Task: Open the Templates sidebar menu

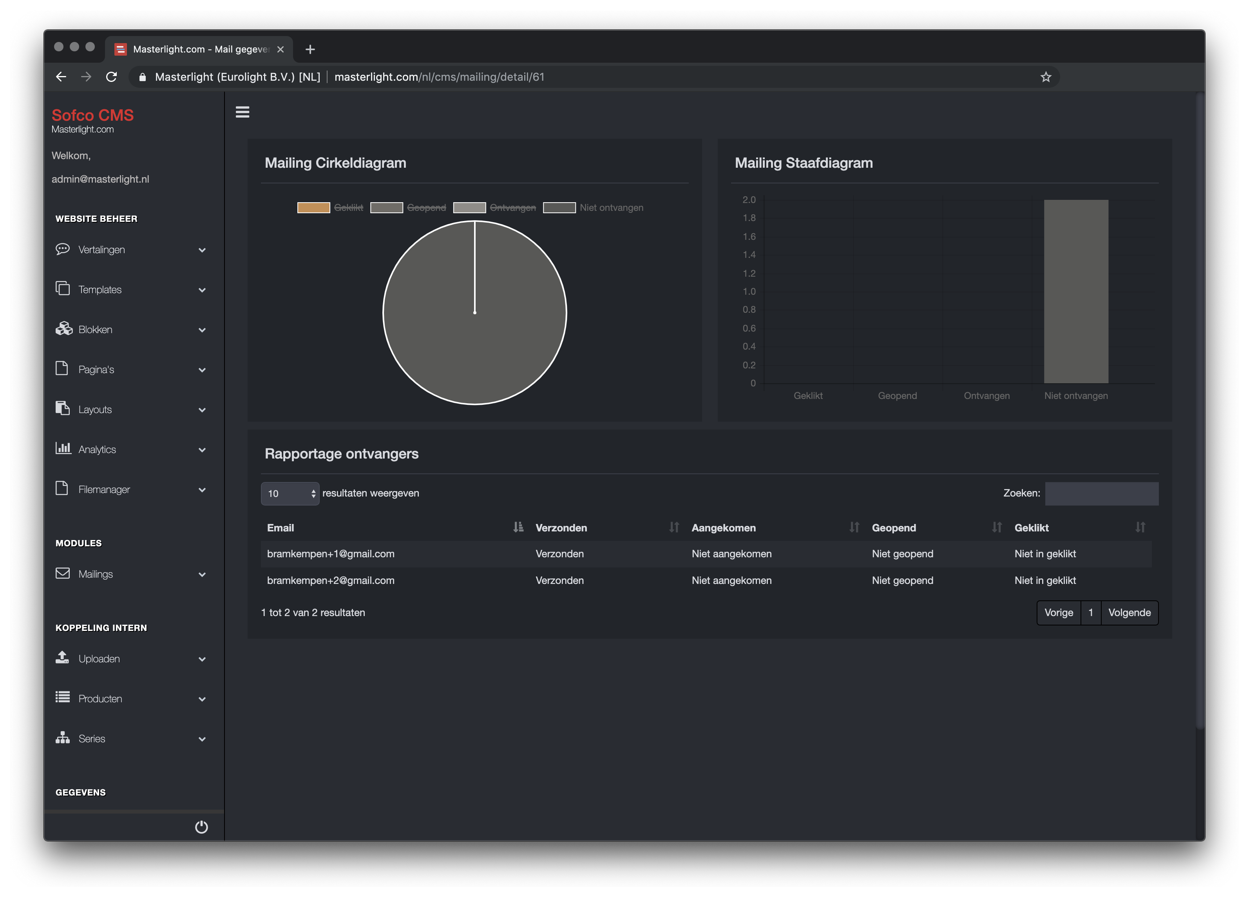Action: [100, 290]
